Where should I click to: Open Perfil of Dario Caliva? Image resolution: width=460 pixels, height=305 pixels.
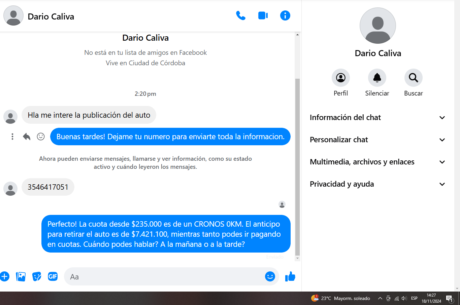click(x=340, y=78)
